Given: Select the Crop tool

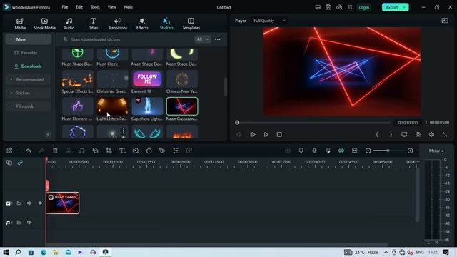Looking at the screenshot, I should [109, 151].
